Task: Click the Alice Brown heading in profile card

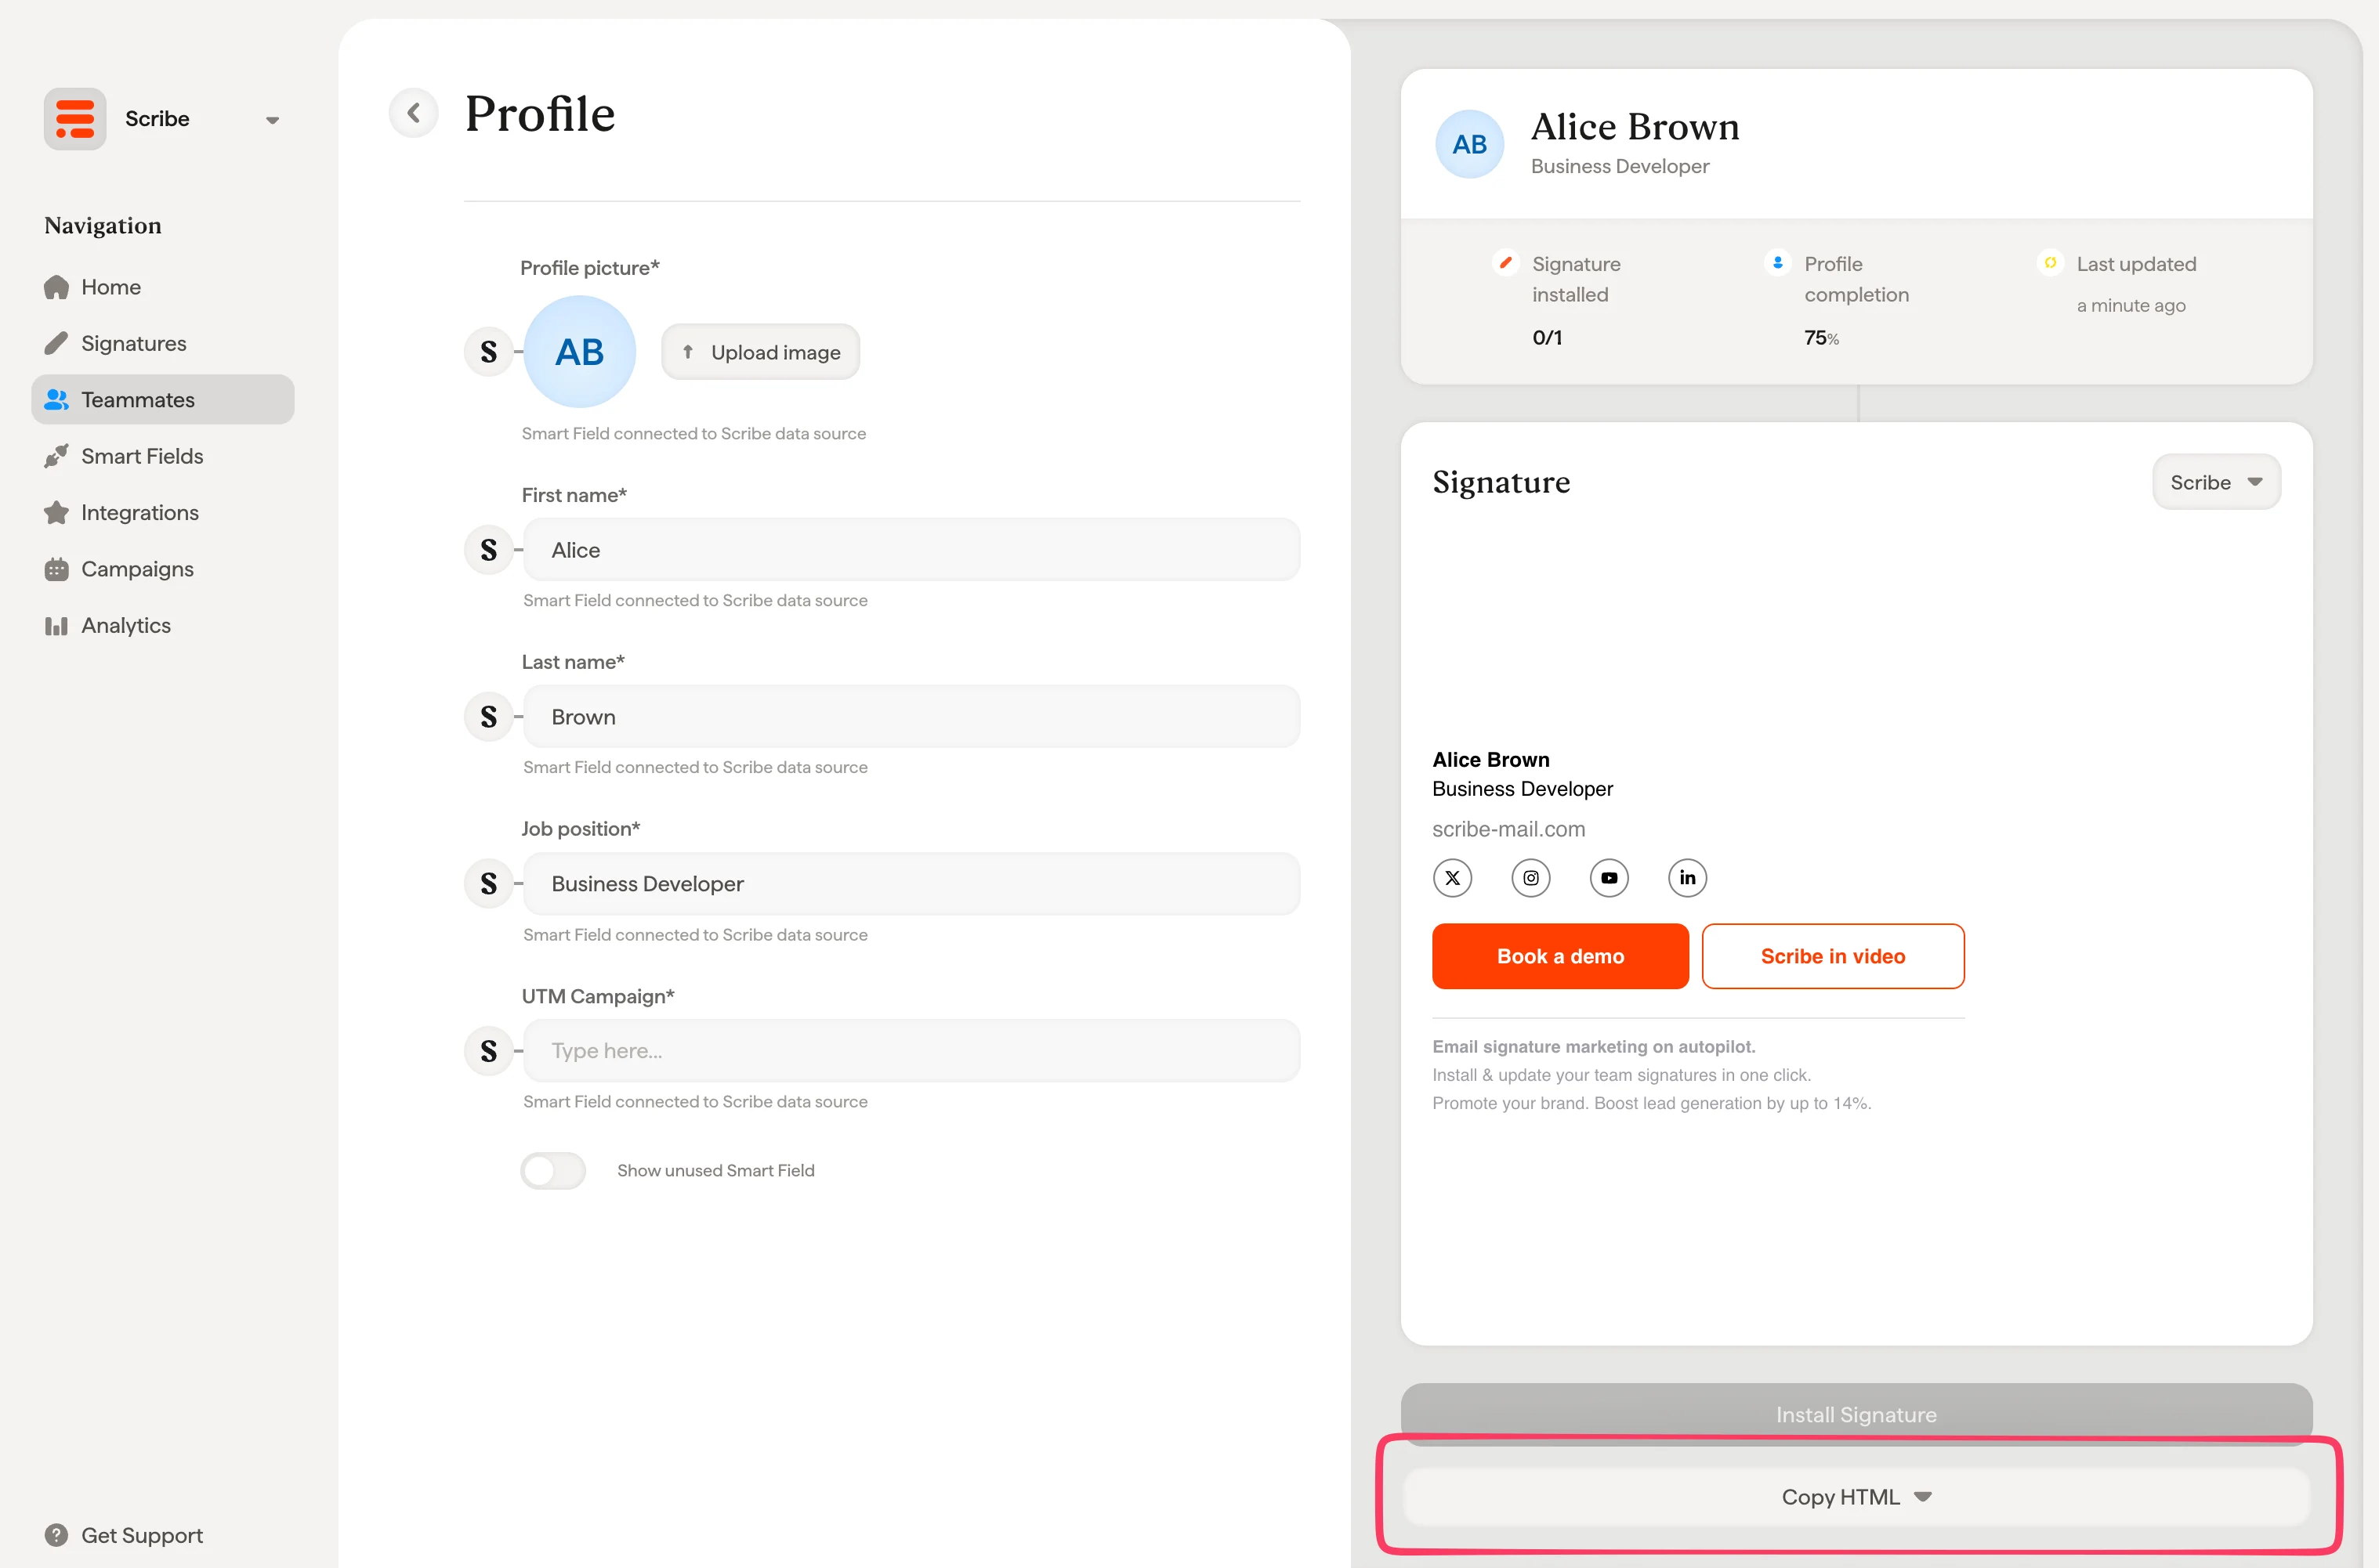Action: 1635,127
